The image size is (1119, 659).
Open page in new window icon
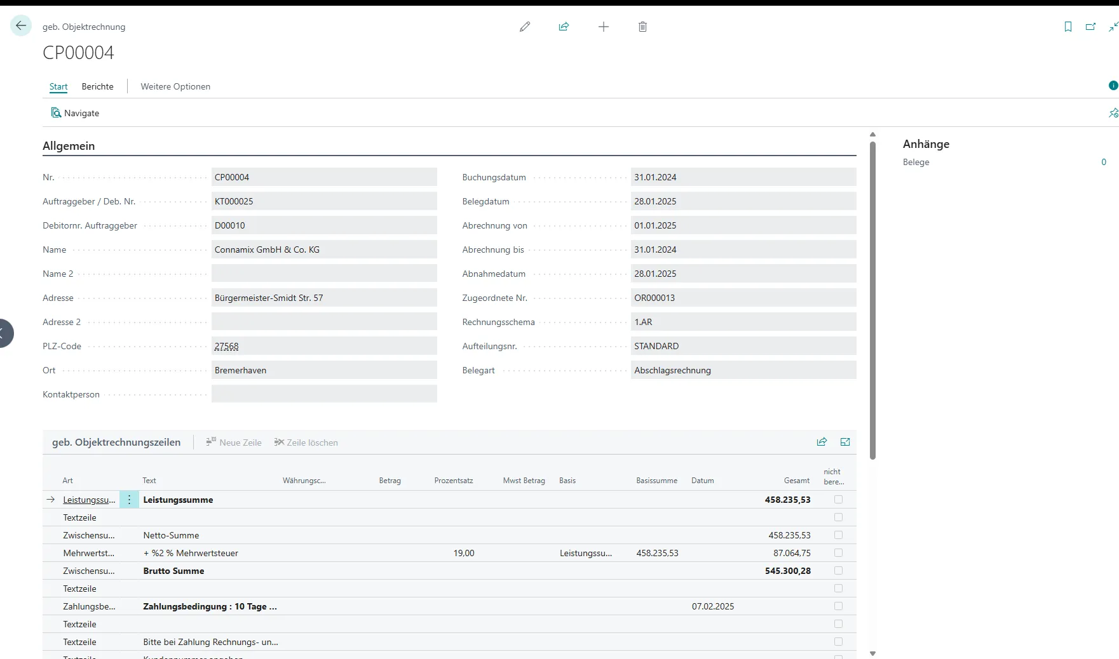[1090, 27]
